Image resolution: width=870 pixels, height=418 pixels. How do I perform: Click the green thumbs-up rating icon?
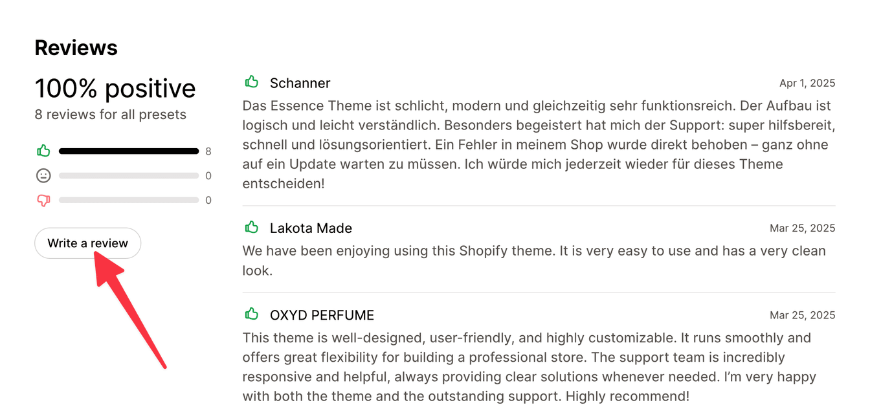click(x=43, y=150)
